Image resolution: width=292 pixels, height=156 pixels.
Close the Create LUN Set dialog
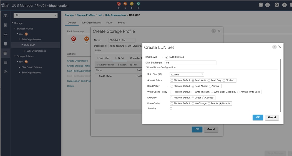[280, 47]
